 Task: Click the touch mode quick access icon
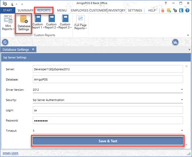pos(12,4)
